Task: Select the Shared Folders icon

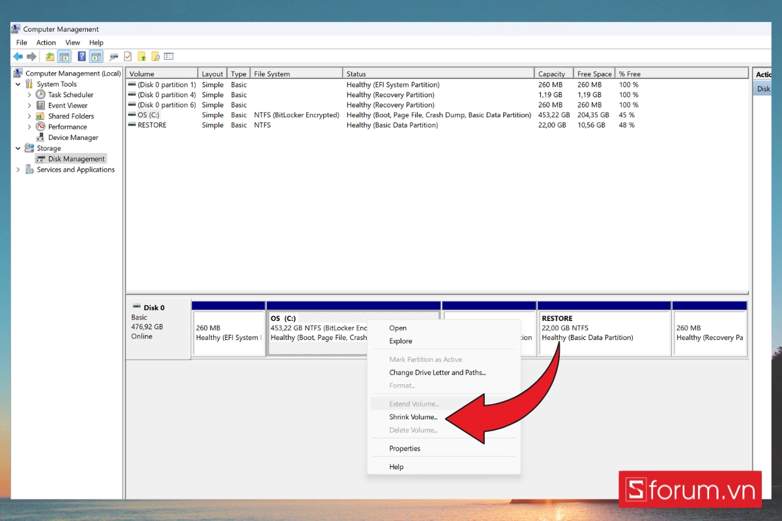Action: (40, 116)
